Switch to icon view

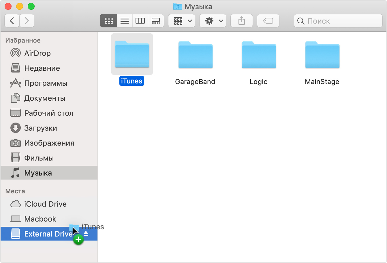point(109,21)
